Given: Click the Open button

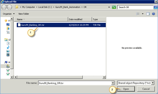Looking at the screenshot, I should pos(126,89).
